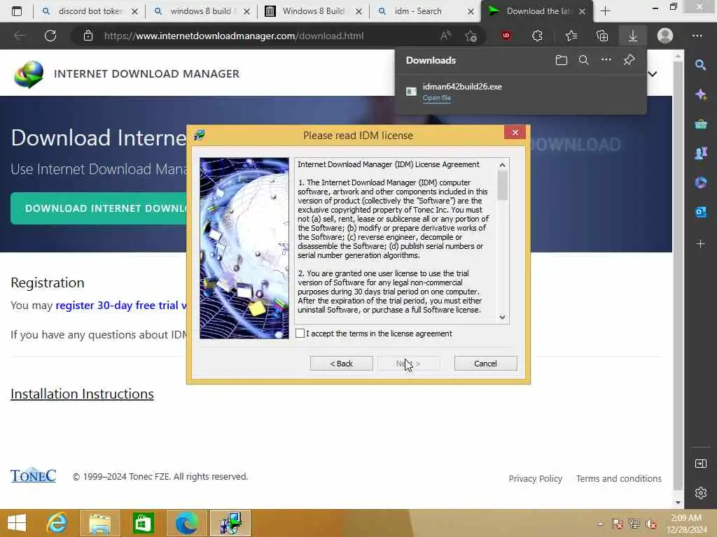Open Favorites list icon
The image size is (717, 537).
tap(571, 36)
